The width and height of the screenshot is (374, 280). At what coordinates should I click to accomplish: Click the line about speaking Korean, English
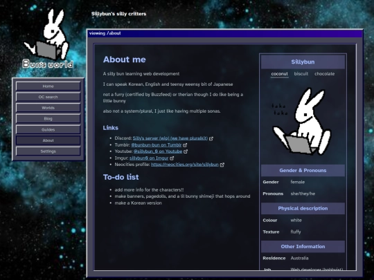click(168, 84)
